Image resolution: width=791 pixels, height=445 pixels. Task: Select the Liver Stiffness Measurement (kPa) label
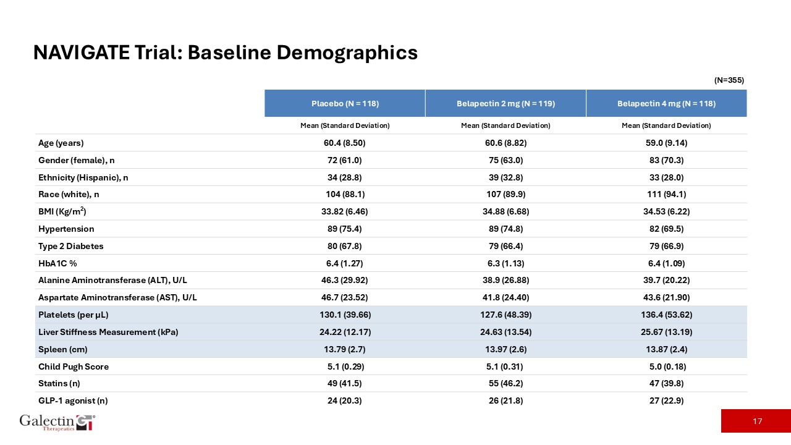[108, 332]
